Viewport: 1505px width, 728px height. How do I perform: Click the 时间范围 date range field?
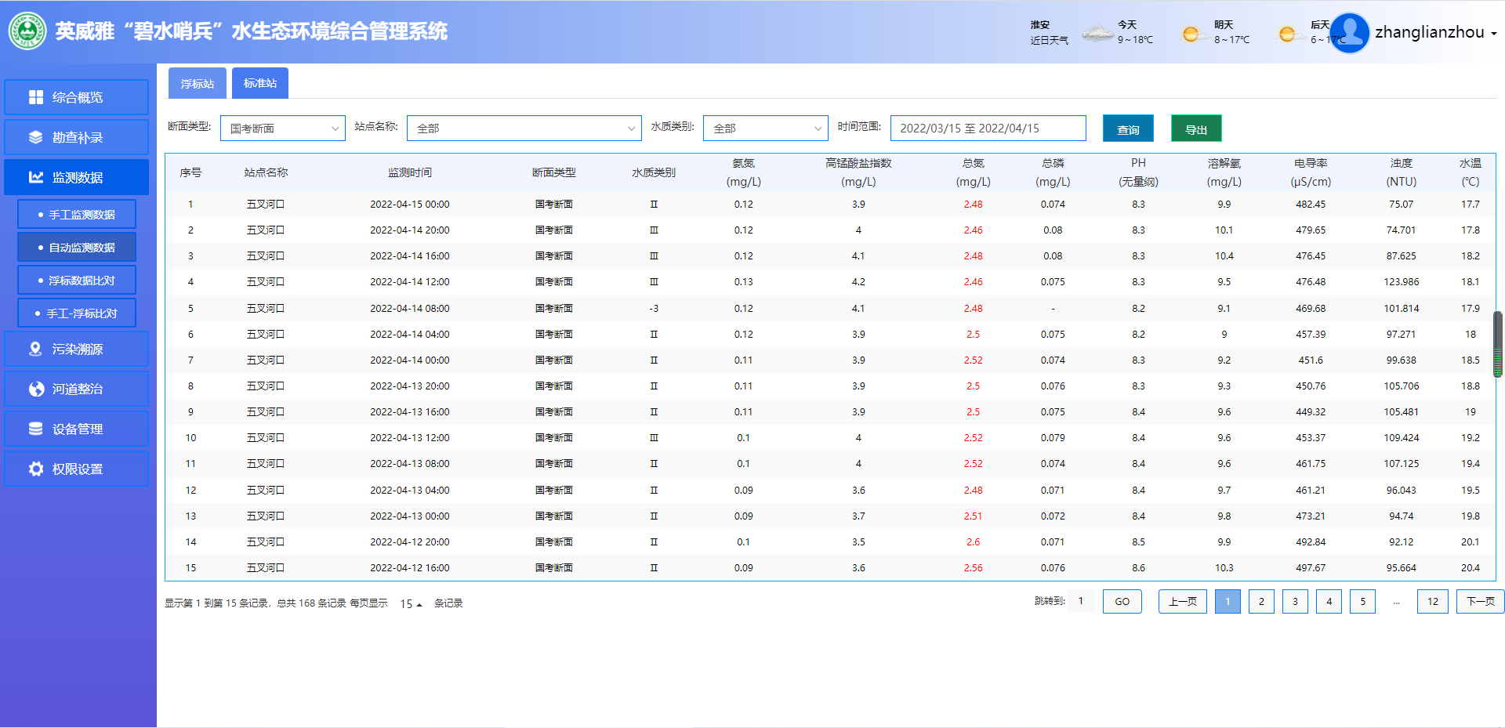tap(988, 129)
